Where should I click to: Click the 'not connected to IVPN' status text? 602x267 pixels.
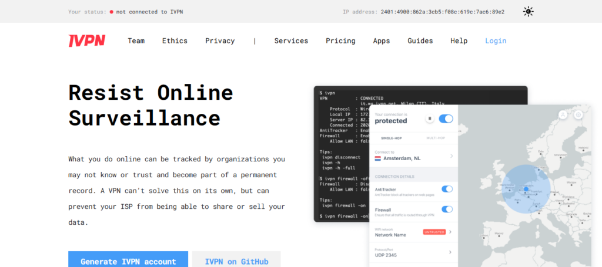click(x=149, y=12)
